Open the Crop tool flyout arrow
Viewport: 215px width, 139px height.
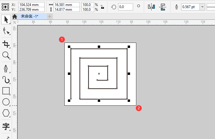pyautogui.click(x=10, y=48)
